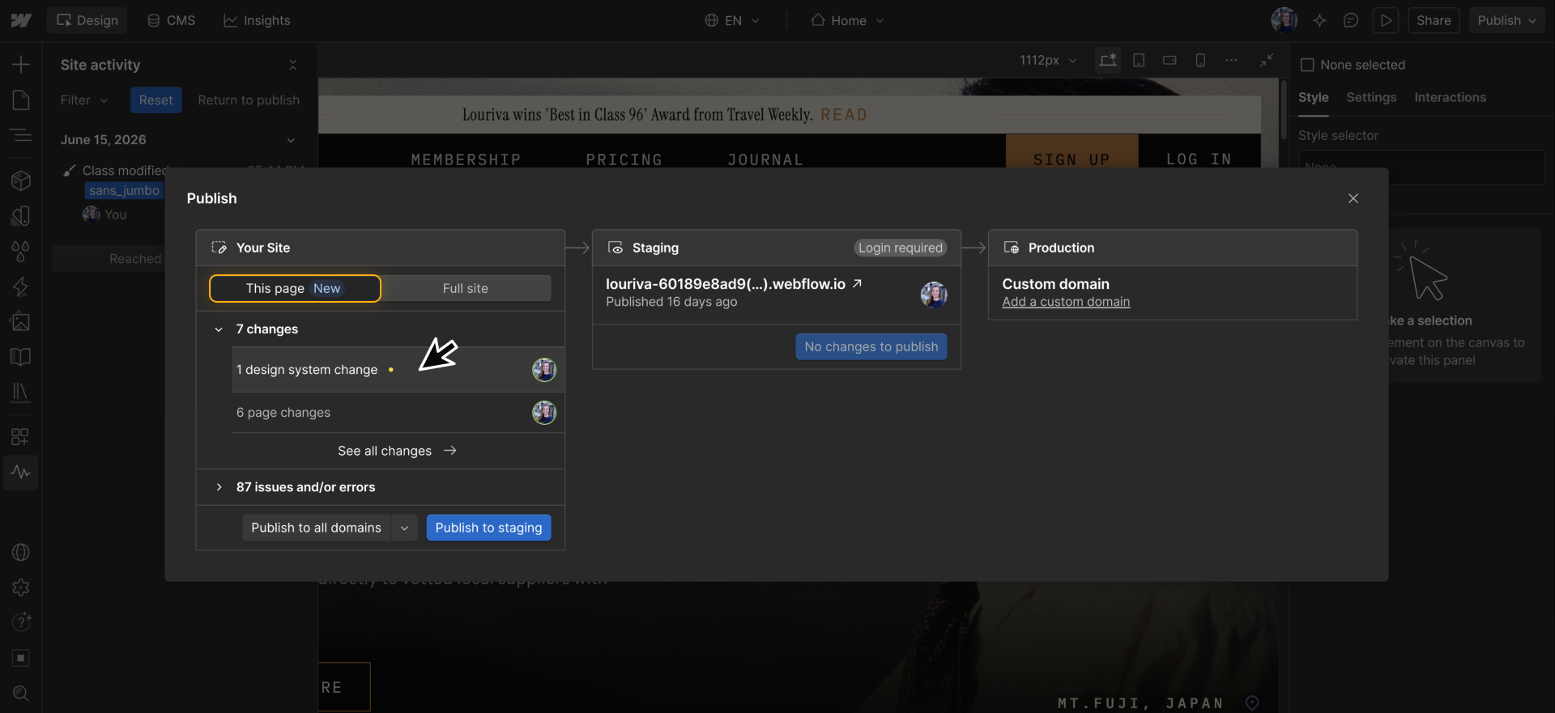Viewport: 1555px width, 713px height.
Task: Open the site settings gear icon
Action: click(x=21, y=588)
